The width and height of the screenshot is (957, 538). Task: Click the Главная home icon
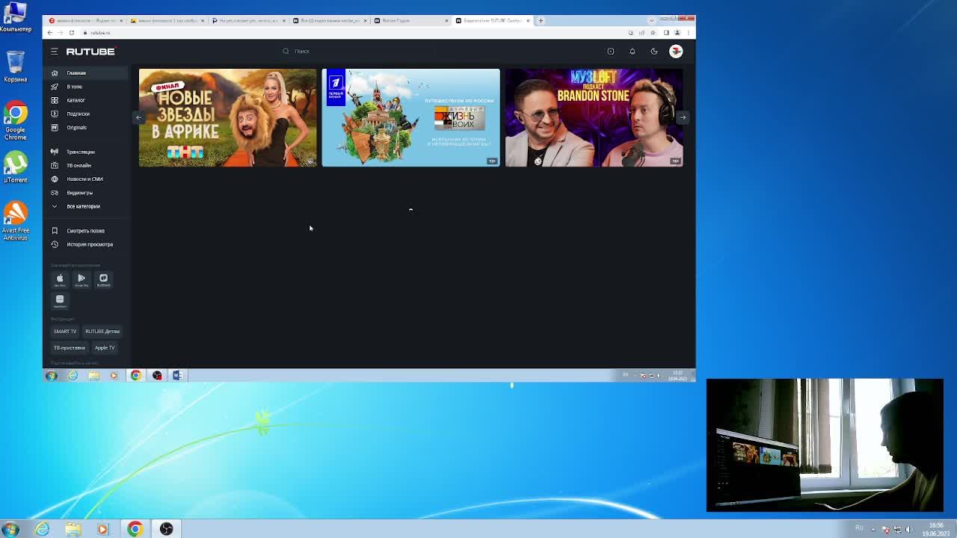tap(54, 73)
